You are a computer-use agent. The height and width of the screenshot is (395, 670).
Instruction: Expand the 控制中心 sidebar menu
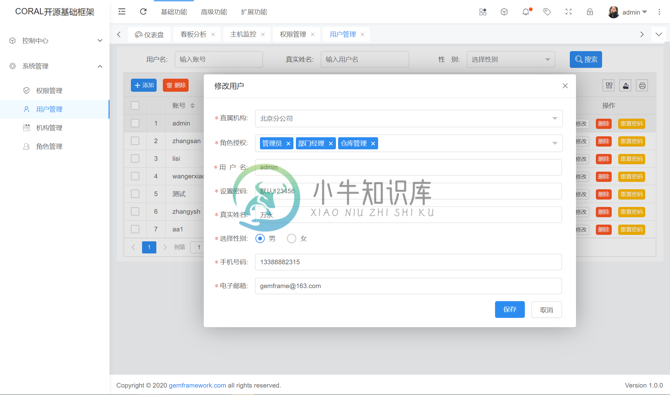point(55,41)
